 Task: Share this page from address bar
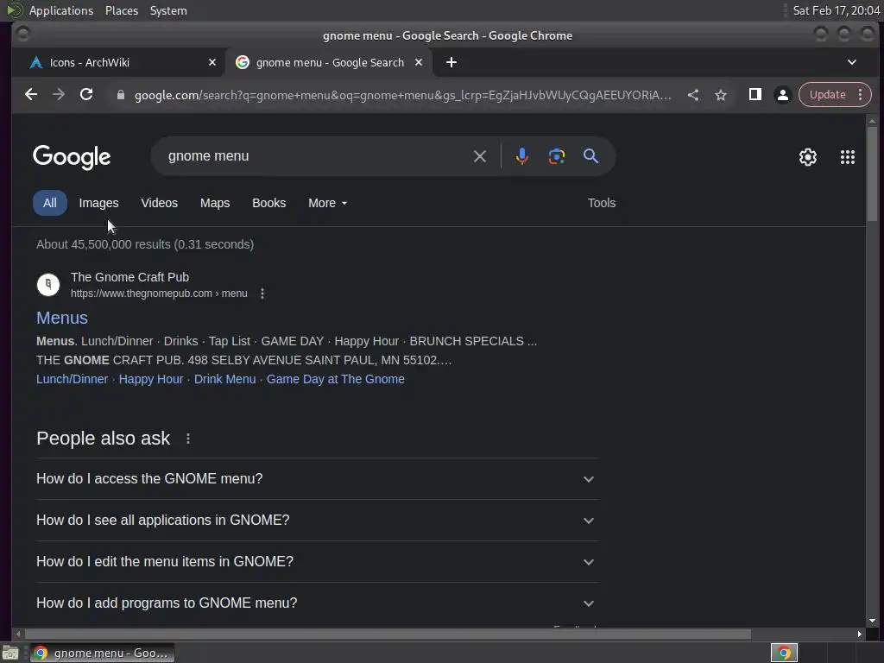[x=693, y=95]
